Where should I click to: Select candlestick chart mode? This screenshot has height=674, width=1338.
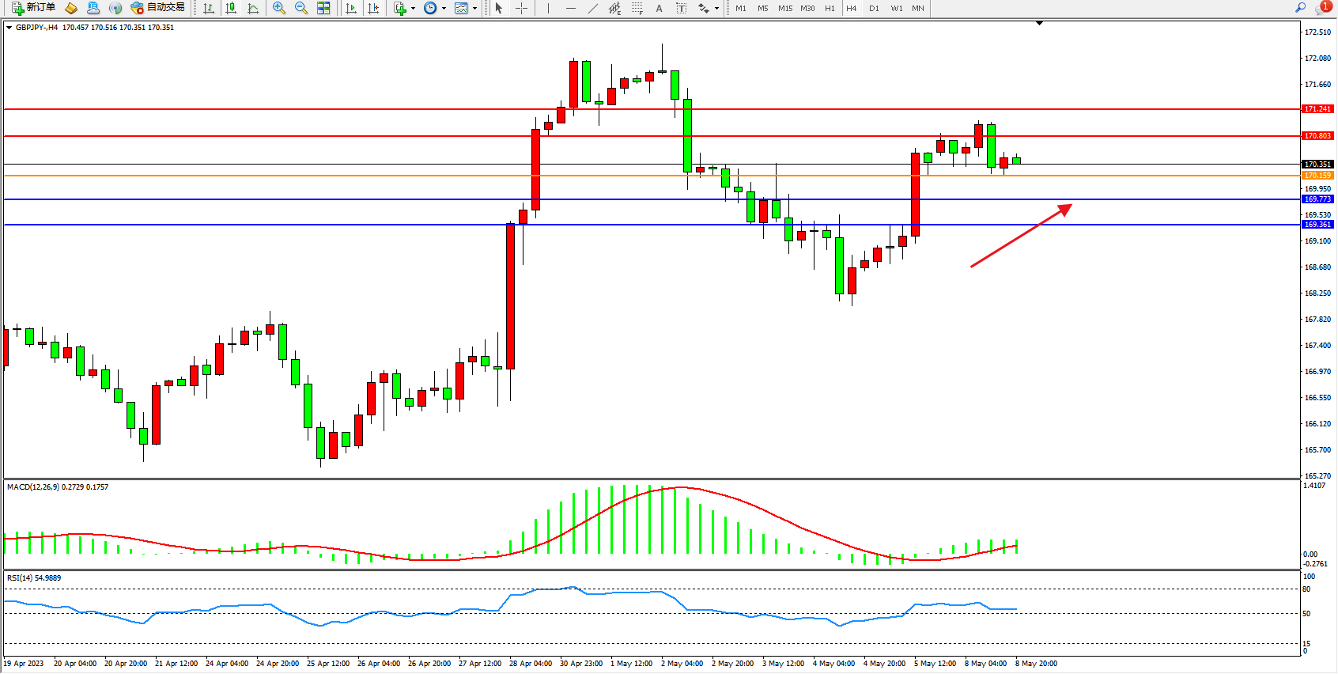coord(231,8)
